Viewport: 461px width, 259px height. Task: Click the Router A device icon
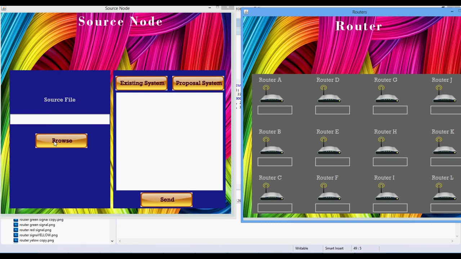(272, 94)
